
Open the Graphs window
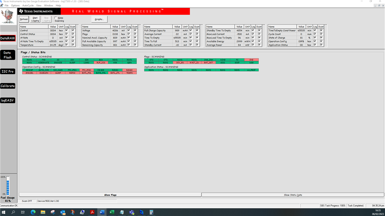point(99,19)
